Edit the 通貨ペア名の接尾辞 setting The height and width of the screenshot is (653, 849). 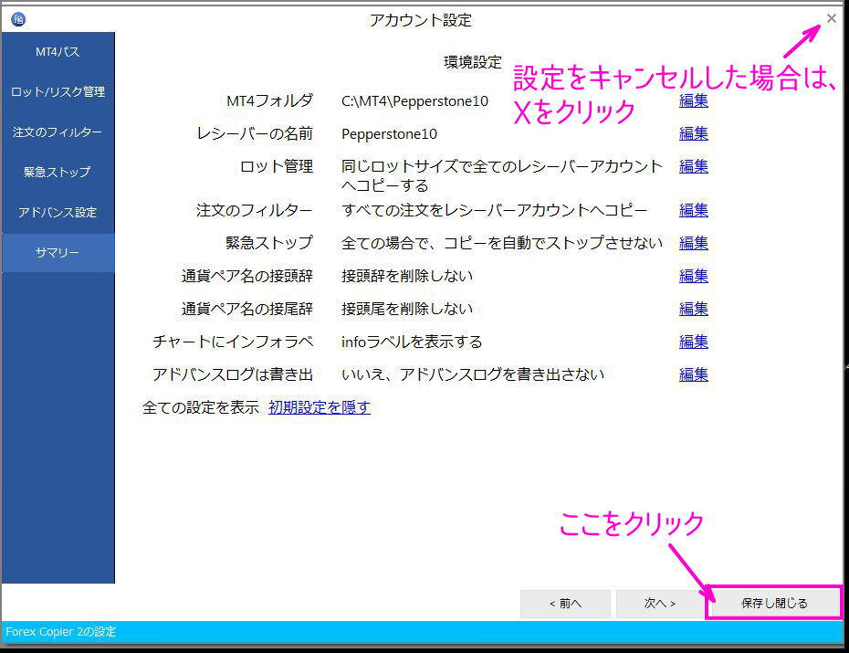pos(693,308)
